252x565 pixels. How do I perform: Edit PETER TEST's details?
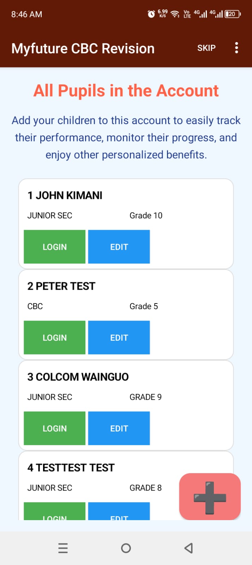(119, 337)
